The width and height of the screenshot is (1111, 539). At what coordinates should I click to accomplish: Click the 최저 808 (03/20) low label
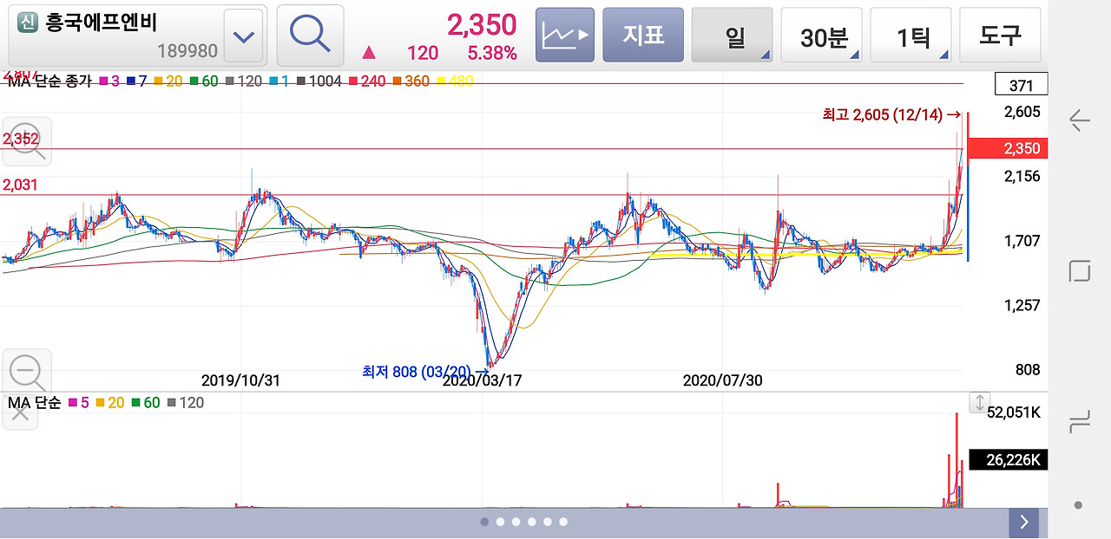pos(425,372)
